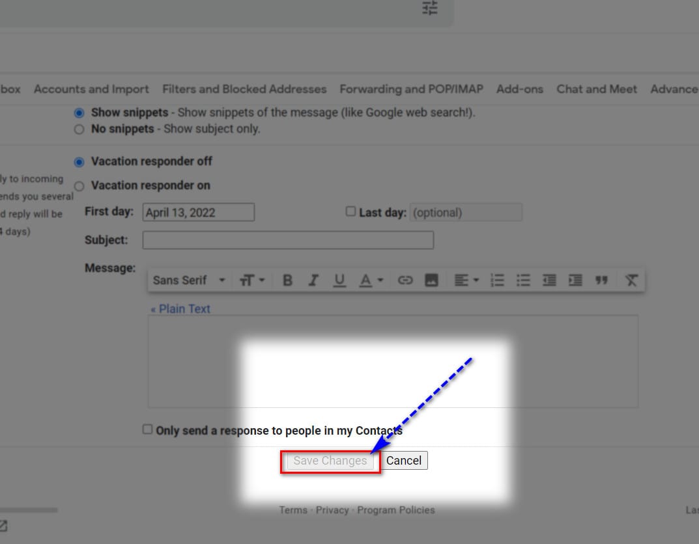Click inside the message body editor
Screen dimensions: 699x544
pos(393,362)
